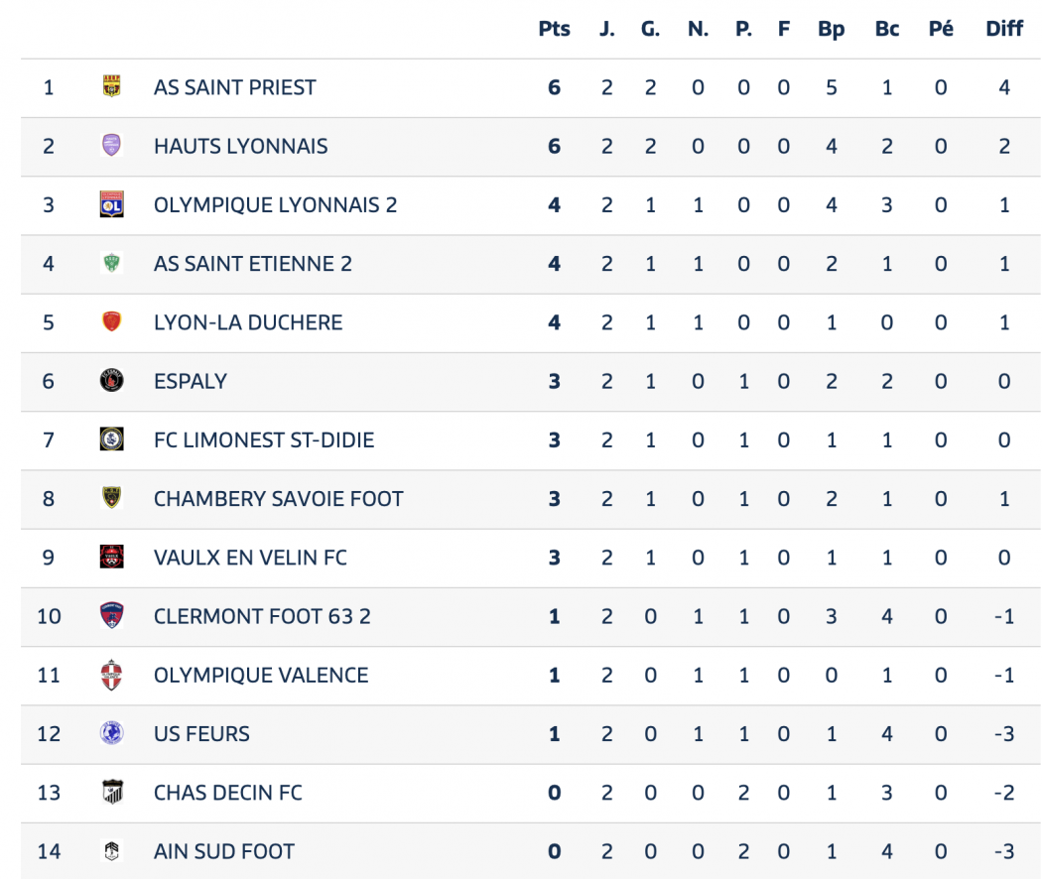Click the Espaly round black logo
Screen dimensions: 1042x879
point(112,381)
